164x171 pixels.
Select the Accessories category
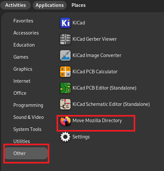[26, 33]
